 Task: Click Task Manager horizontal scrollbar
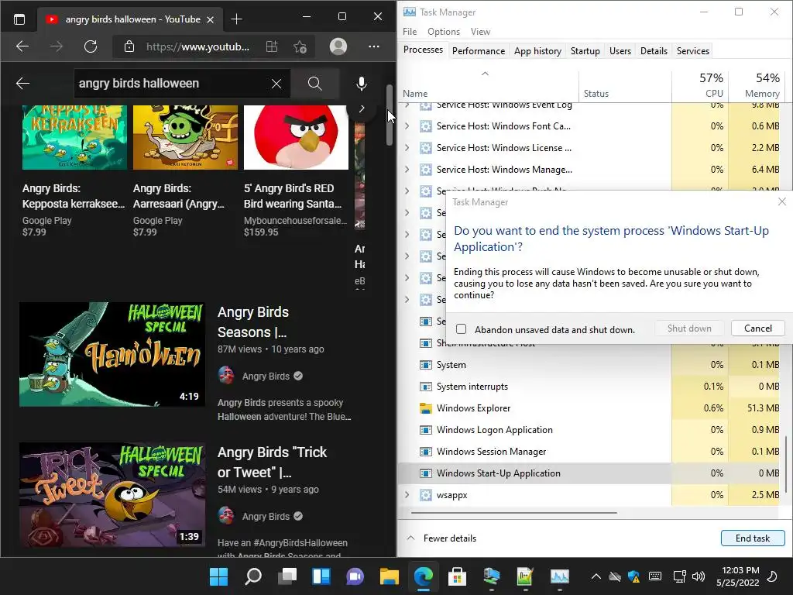[514, 513]
